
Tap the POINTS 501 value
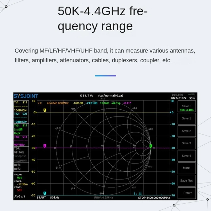19,190
